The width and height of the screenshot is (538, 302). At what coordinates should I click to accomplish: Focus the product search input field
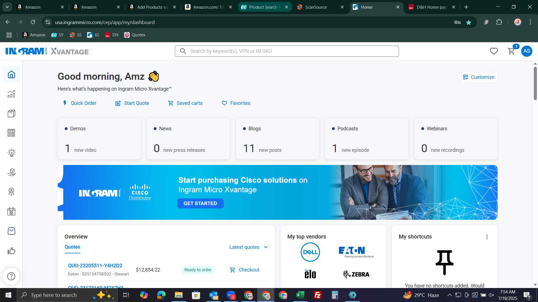click(x=287, y=51)
